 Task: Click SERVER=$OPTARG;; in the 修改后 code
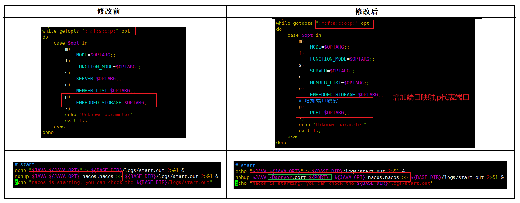click(332, 71)
